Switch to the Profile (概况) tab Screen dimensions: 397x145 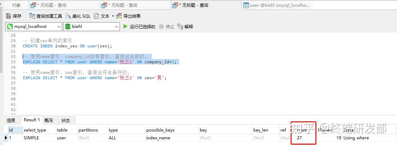pos(49,120)
